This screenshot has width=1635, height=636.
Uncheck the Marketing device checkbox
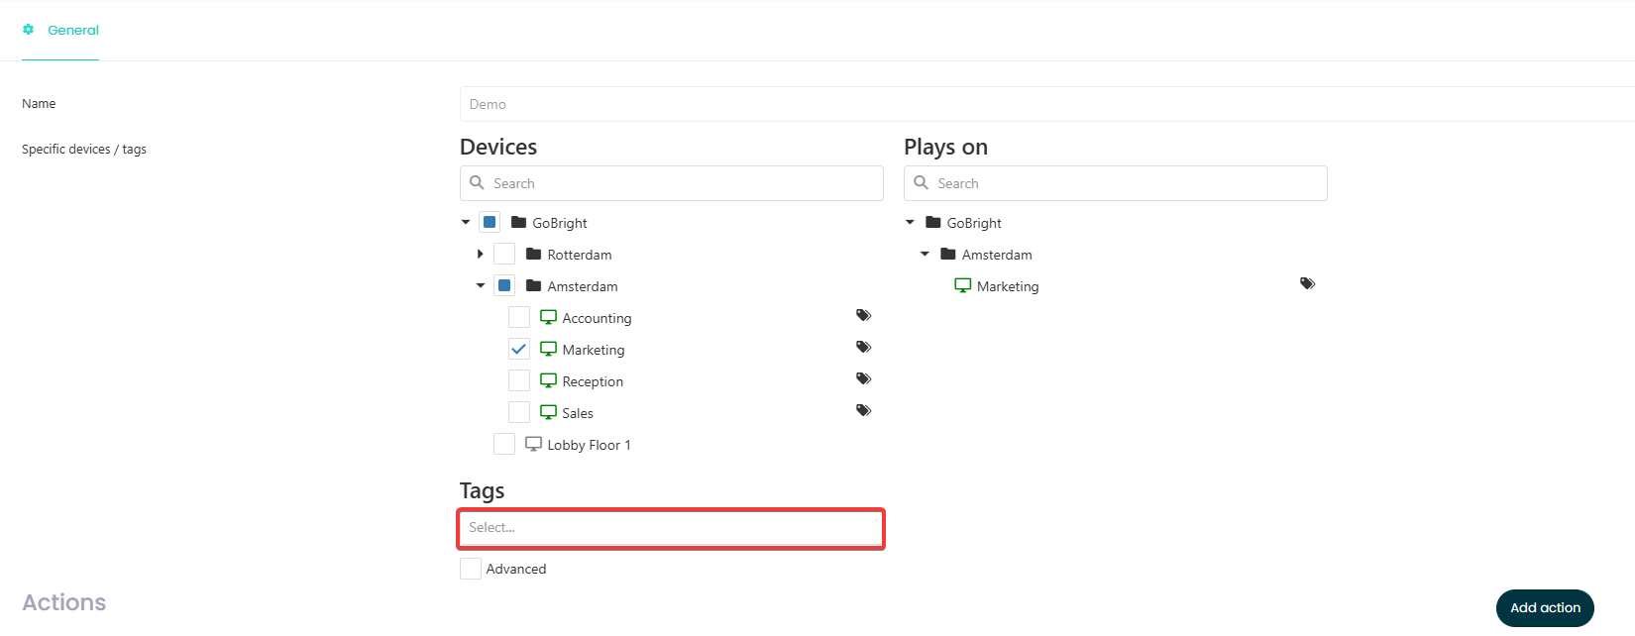519,349
